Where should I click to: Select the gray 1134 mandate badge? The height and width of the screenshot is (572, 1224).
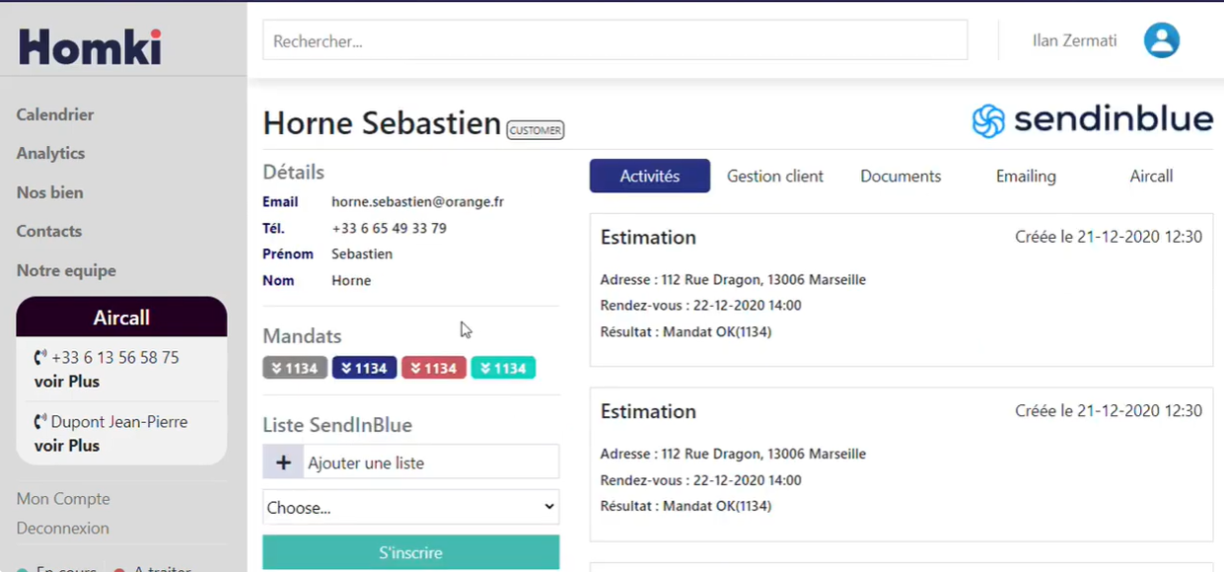tap(295, 368)
